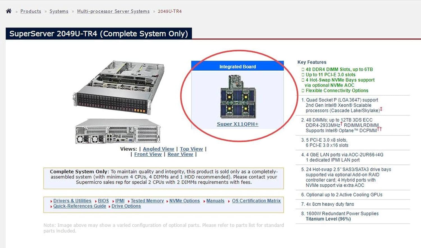Click 'Optional up to 2 Active Cooling GPUs'
The image size is (421, 248).
(x=344, y=195)
